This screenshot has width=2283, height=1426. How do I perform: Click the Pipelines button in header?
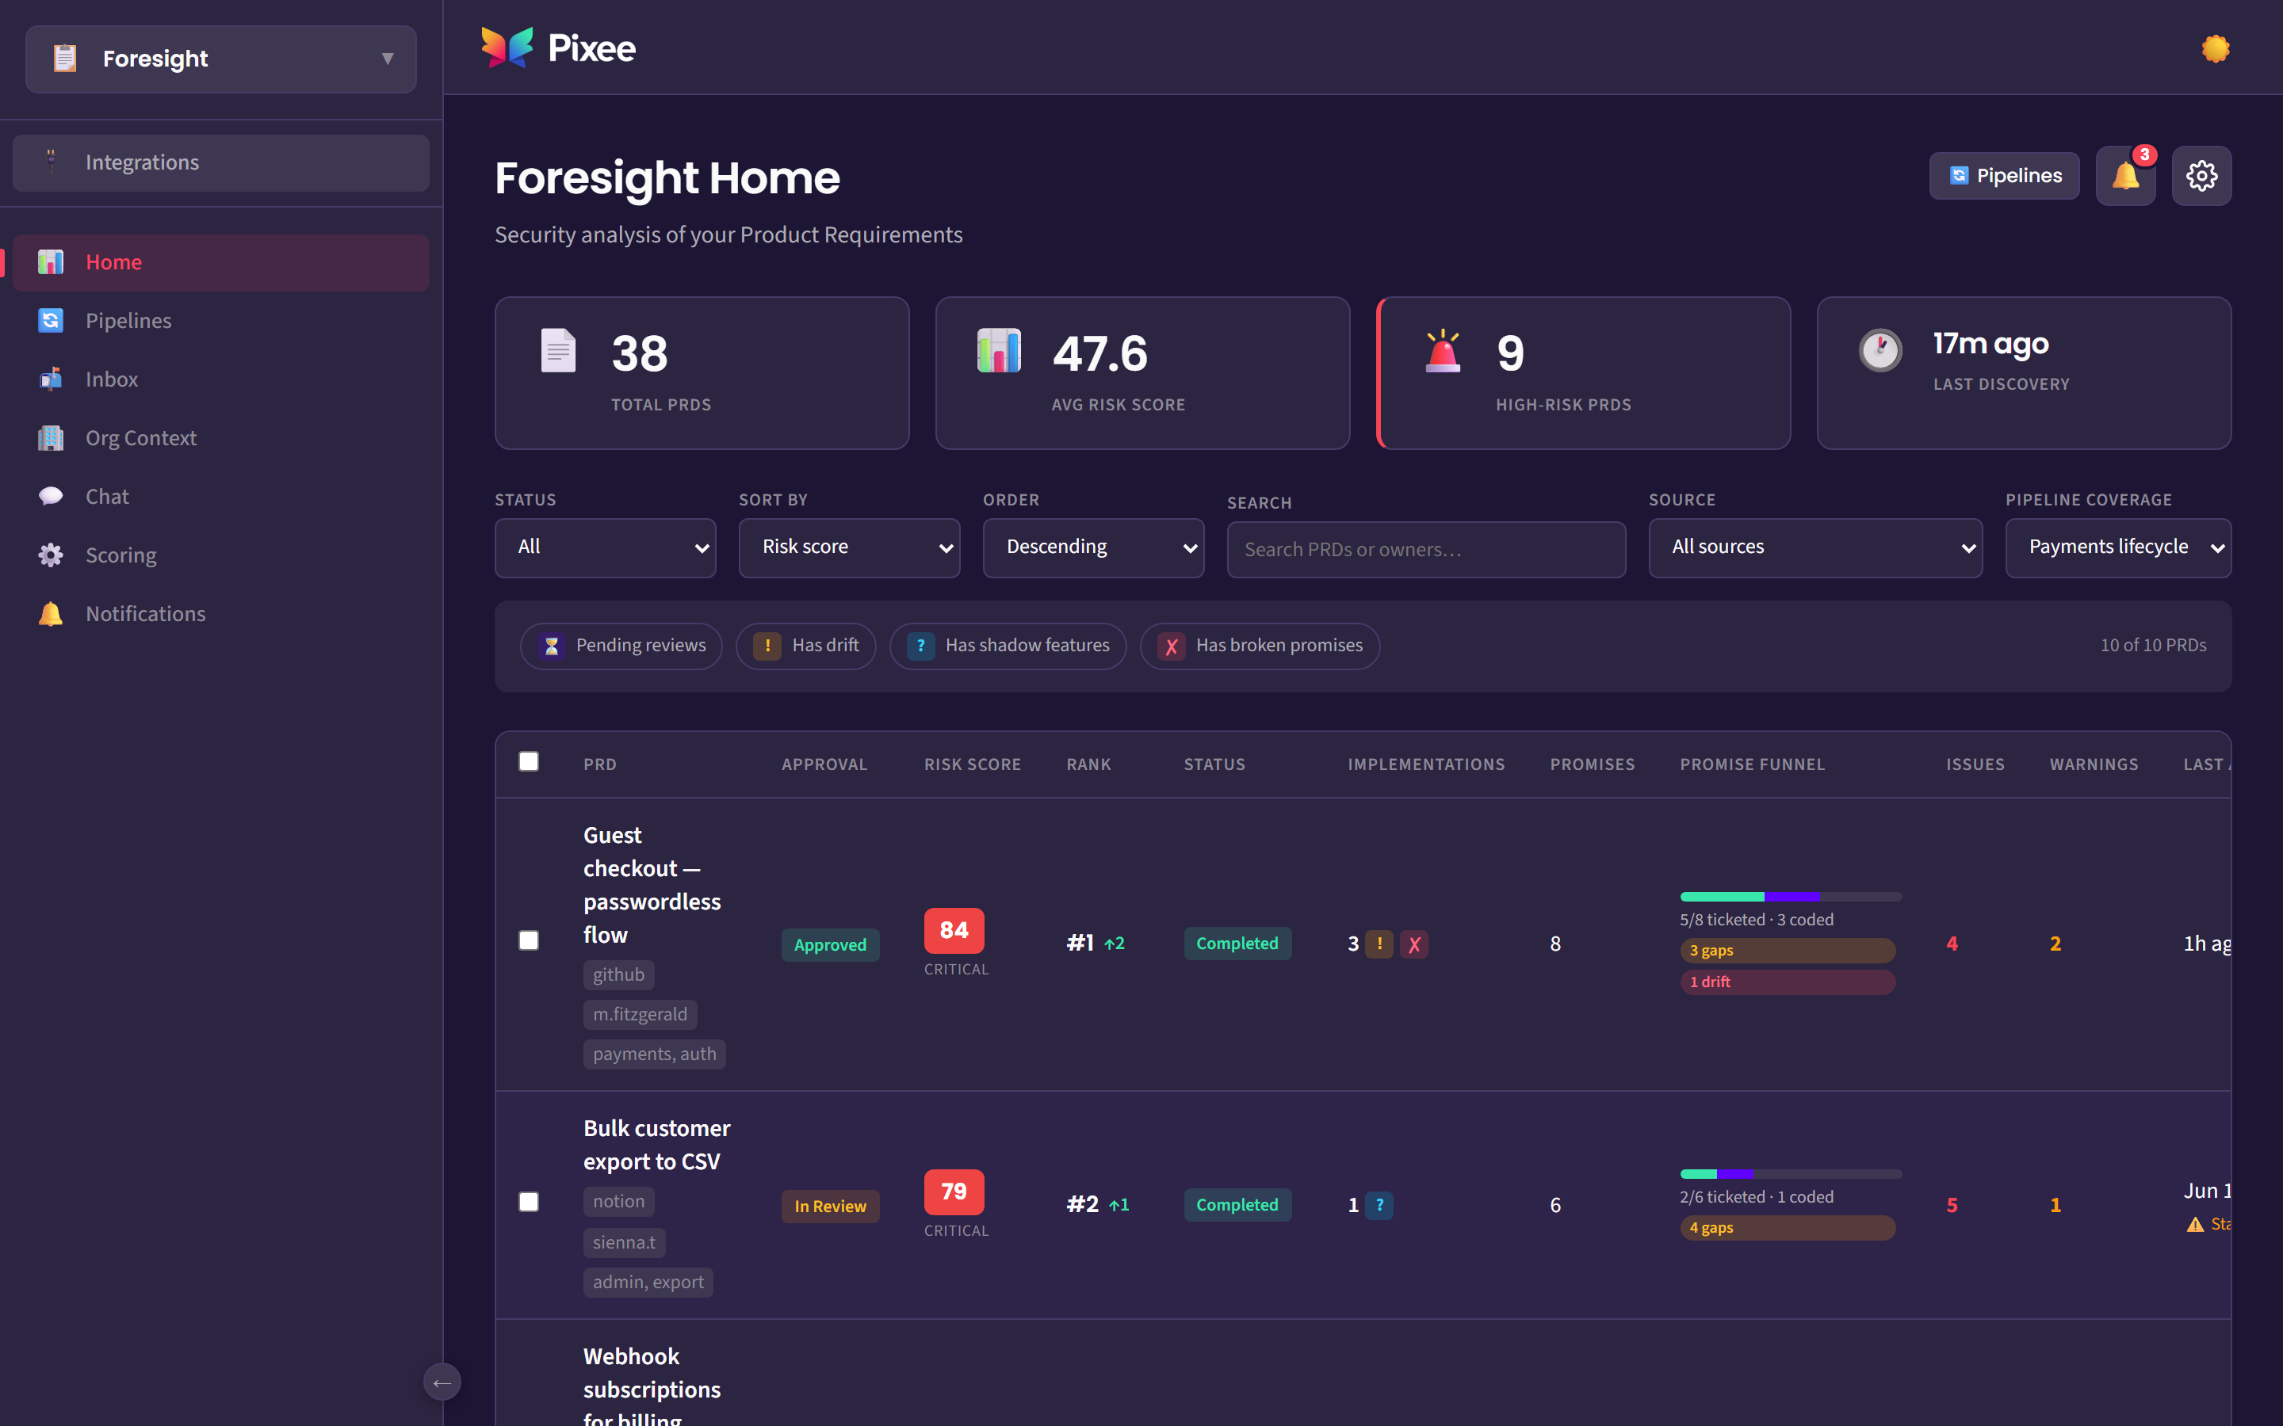[2004, 175]
